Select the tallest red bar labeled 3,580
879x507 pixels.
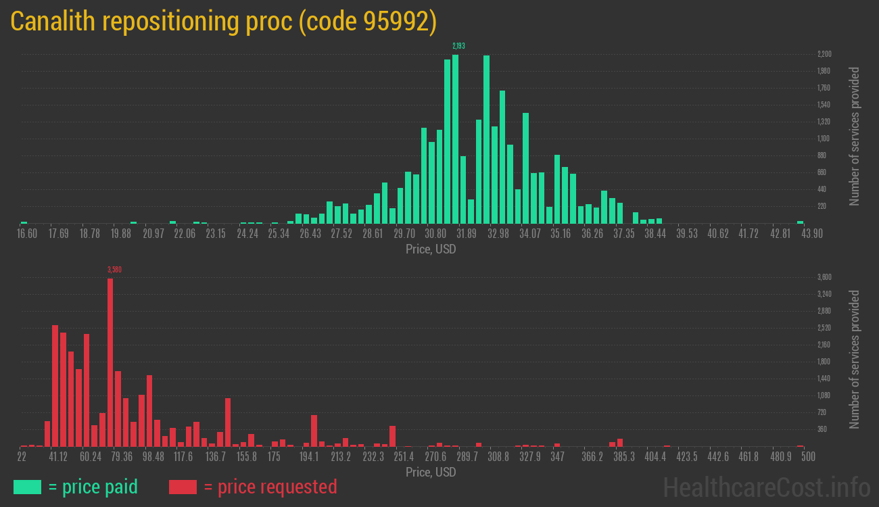110,362
